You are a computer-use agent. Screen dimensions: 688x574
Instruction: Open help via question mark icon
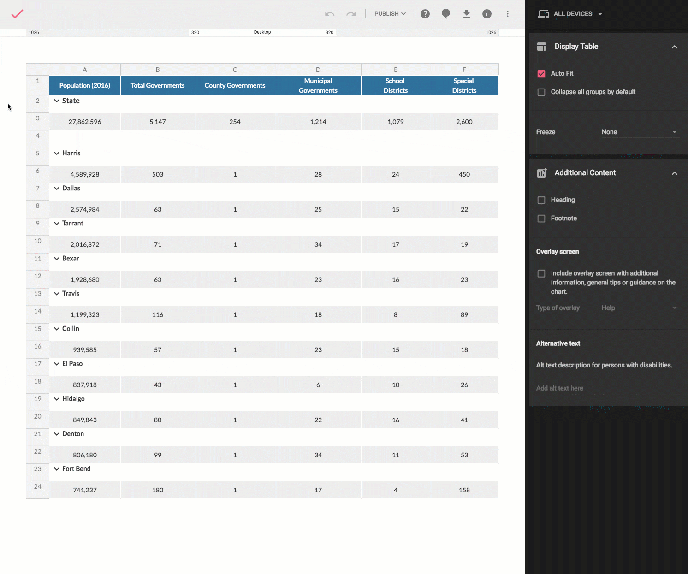tap(425, 14)
